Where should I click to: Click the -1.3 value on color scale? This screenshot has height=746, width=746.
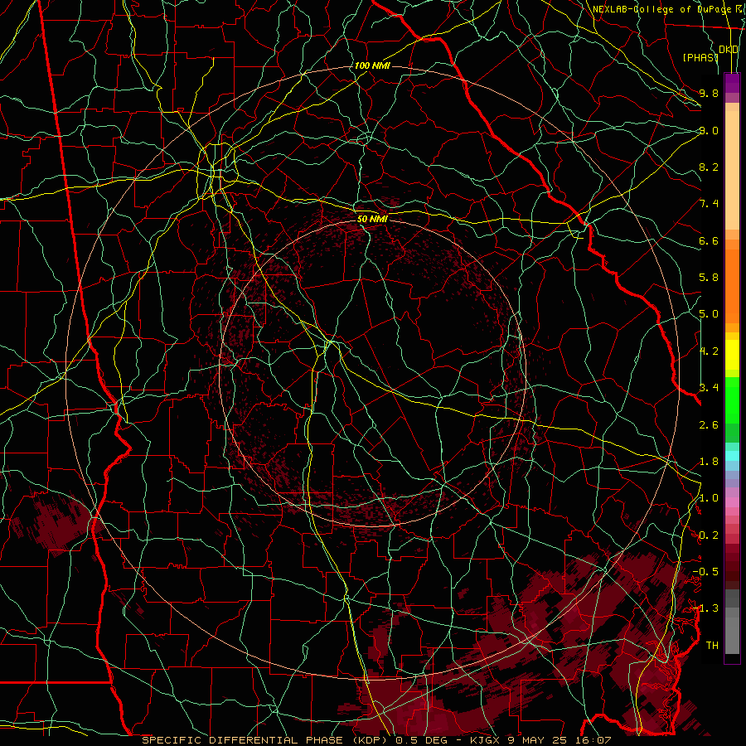[x=705, y=608]
